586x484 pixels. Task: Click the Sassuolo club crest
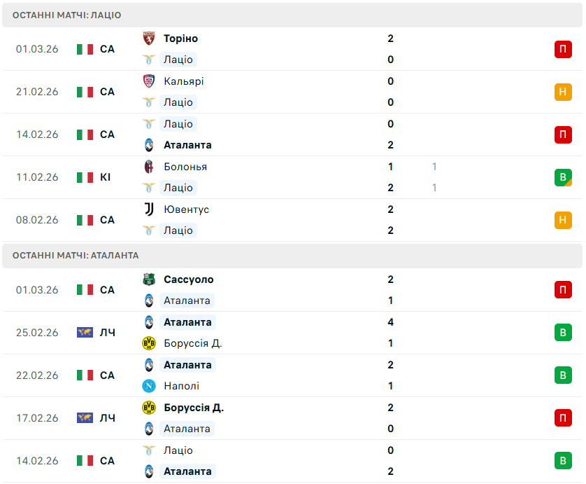[x=149, y=279]
